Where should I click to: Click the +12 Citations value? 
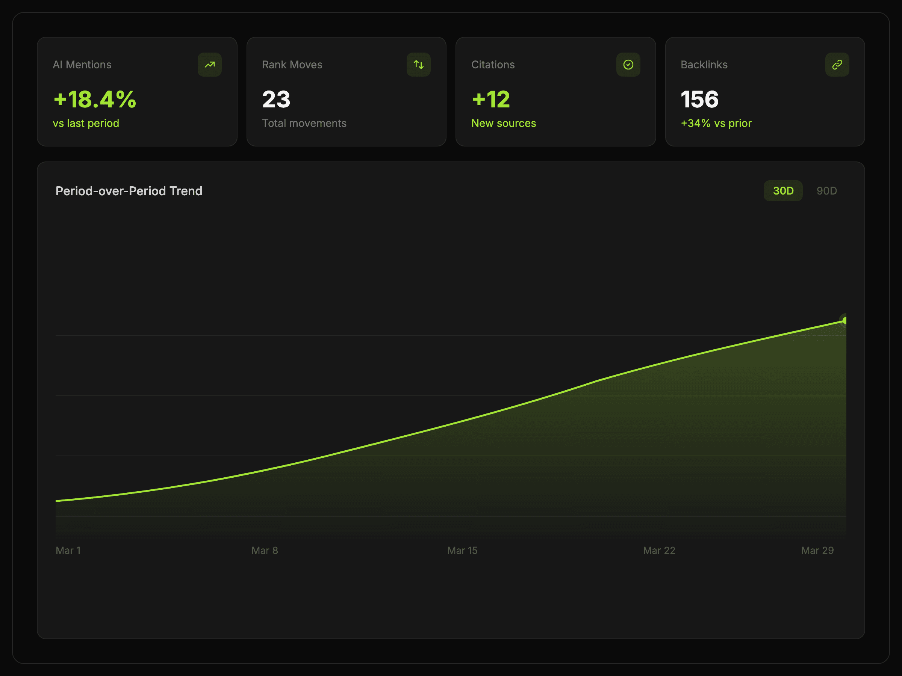click(491, 100)
